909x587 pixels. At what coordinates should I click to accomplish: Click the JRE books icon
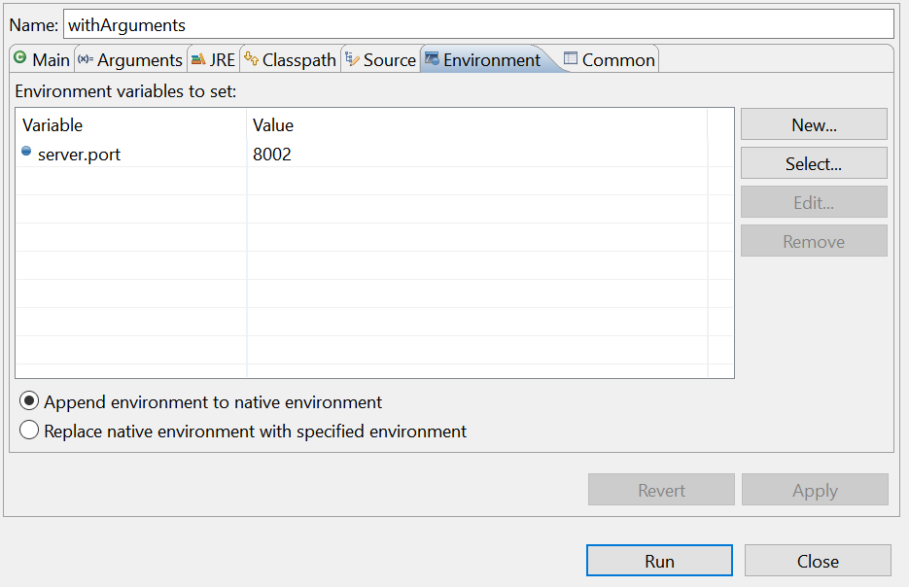[198, 58]
